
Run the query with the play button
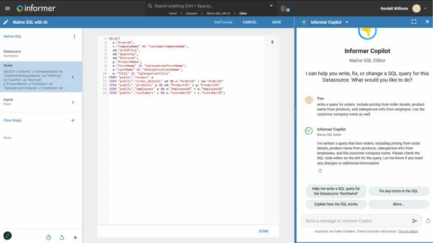click(x=75, y=237)
